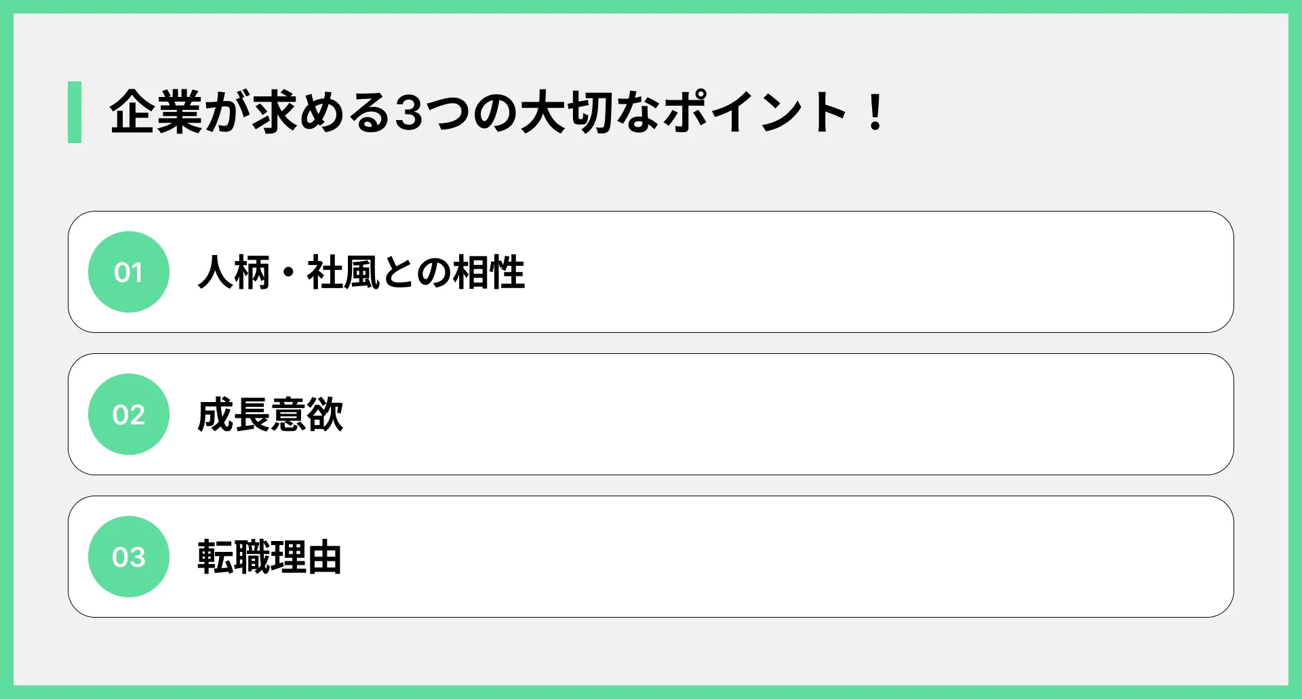Click the heading 企業が求める3つの大切なポイント!
This screenshot has height=699, width=1302.
[497, 113]
